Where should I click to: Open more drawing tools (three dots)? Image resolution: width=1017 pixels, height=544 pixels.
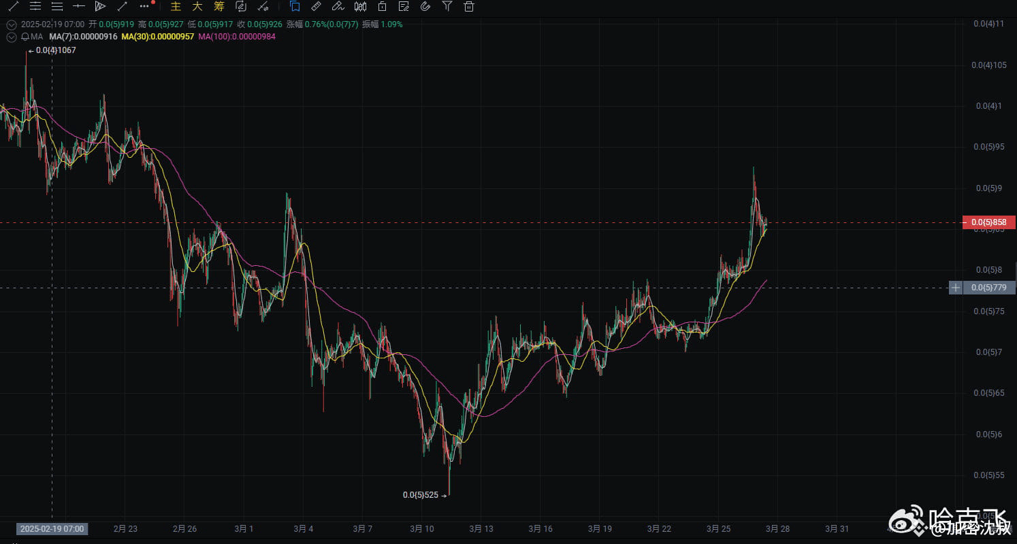point(144,6)
